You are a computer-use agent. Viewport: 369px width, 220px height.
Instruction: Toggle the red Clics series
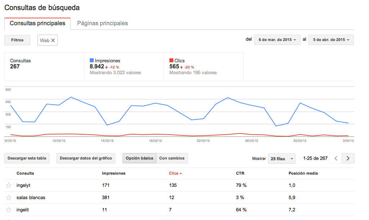click(x=172, y=60)
